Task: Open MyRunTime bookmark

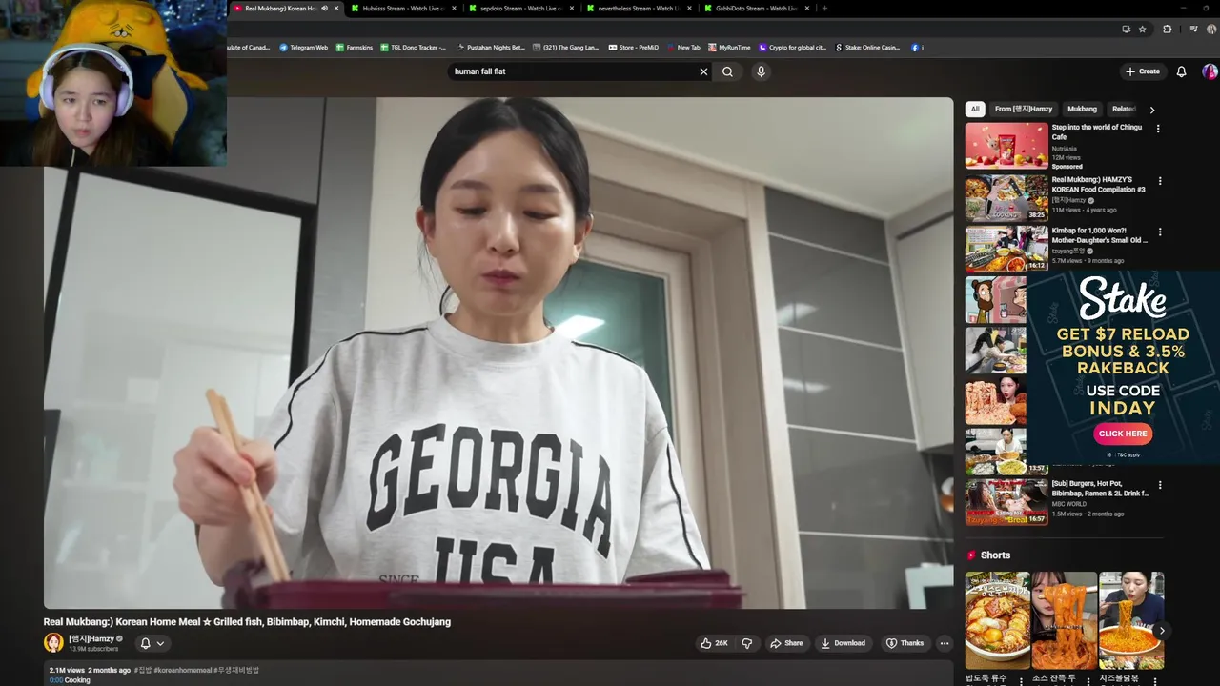Action: [729, 47]
